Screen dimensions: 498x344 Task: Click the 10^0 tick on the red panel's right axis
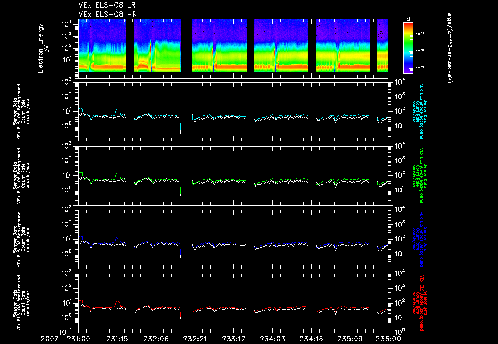point(399,331)
